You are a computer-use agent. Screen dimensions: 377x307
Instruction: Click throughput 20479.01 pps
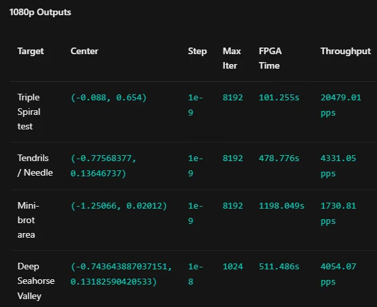[x=341, y=105]
